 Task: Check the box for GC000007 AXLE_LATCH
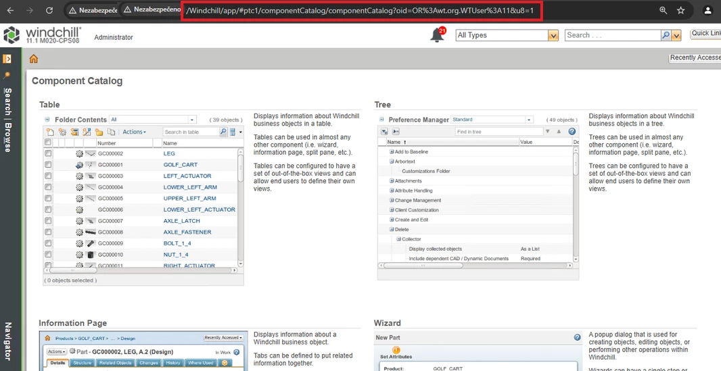[x=48, y=221]
